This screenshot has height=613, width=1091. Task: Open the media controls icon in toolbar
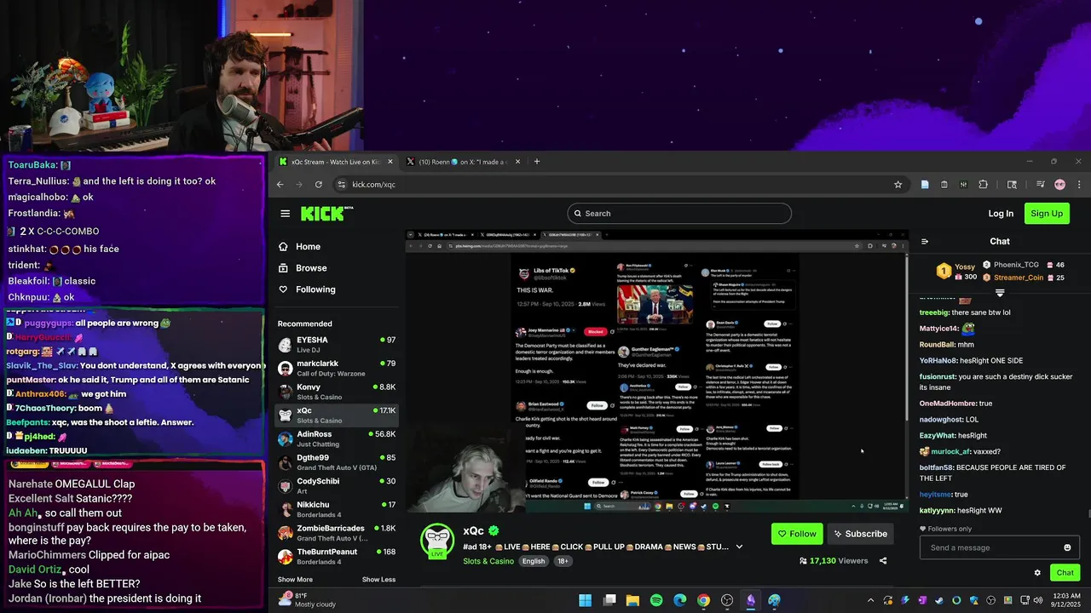pos(1041,185)
